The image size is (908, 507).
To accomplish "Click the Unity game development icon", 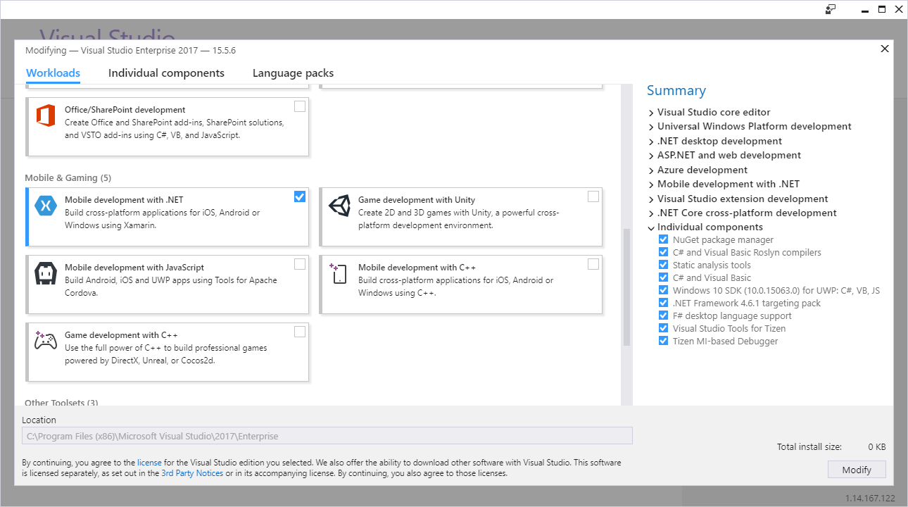I will click(339, 206).
